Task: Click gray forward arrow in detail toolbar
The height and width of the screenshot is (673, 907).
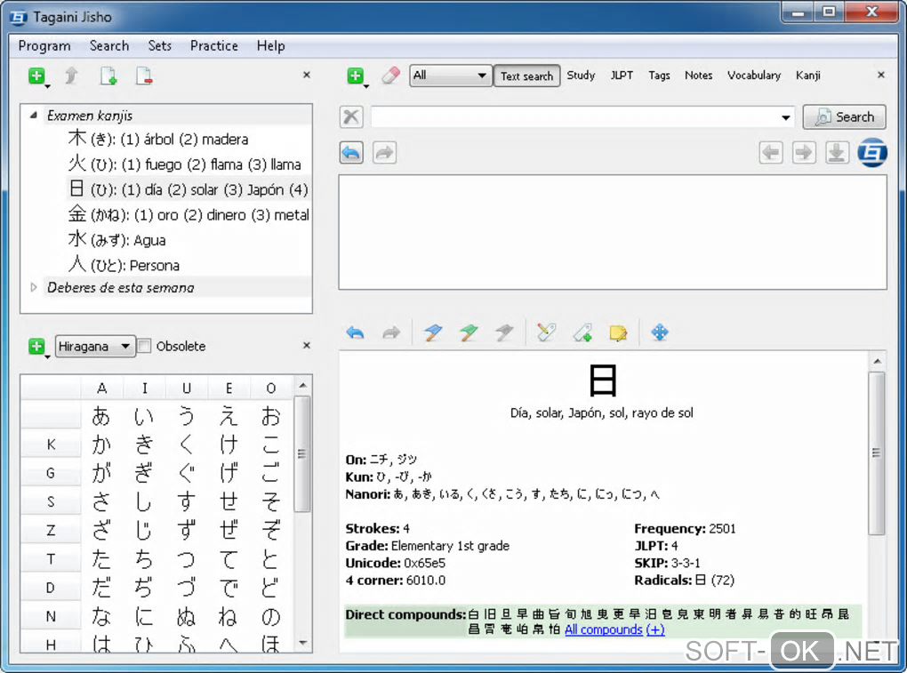Action: [391, 332]
